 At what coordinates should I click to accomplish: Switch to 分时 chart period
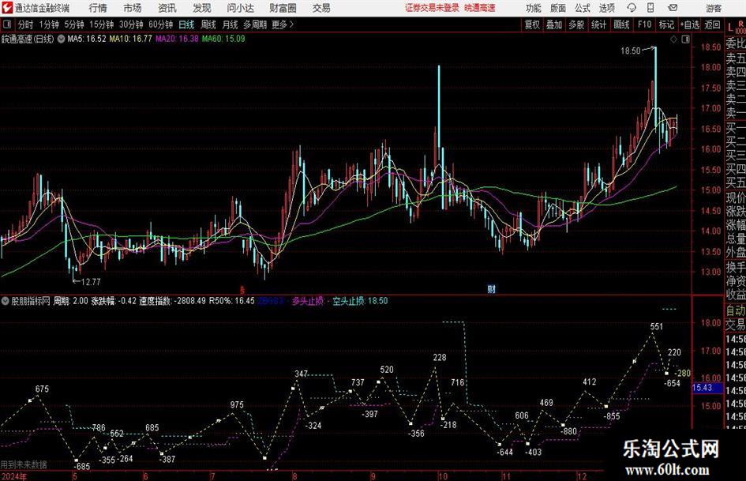click(25, 24)
